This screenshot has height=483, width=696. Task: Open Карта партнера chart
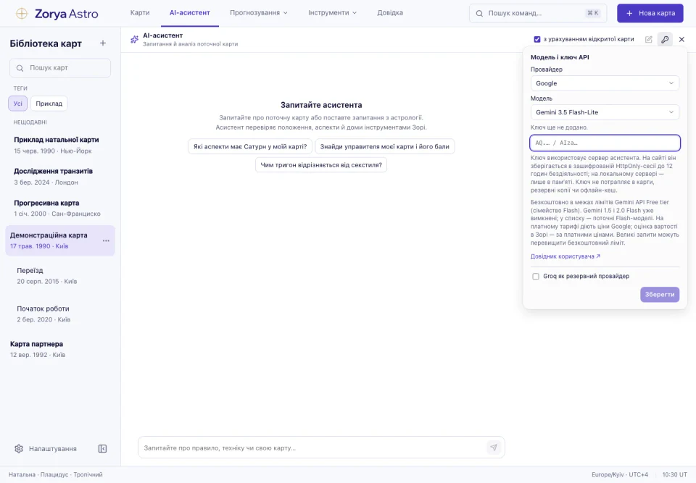[x=60, y=349]
